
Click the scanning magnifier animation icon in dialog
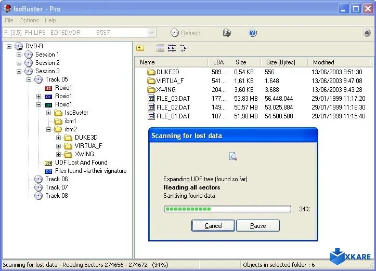(x=233, y=156)
